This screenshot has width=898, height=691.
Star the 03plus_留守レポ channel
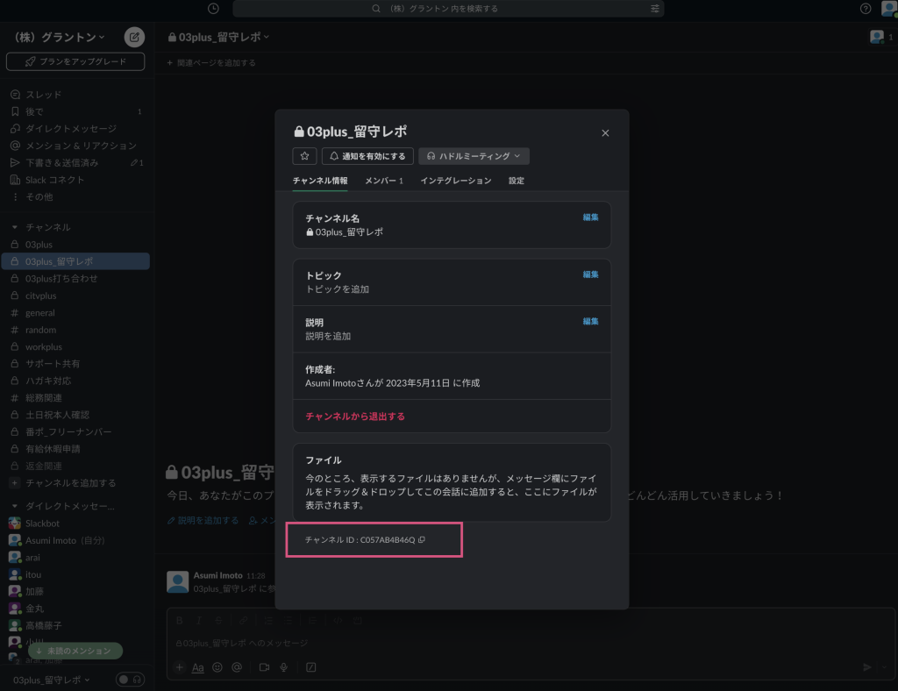click(x=304, y=156)
